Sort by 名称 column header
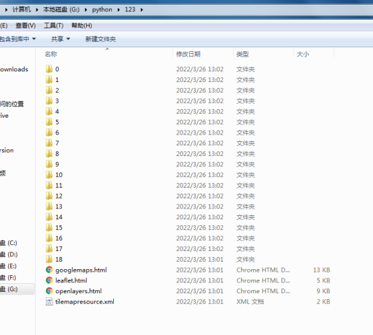 pyautogui.click(x=50, y=54)
